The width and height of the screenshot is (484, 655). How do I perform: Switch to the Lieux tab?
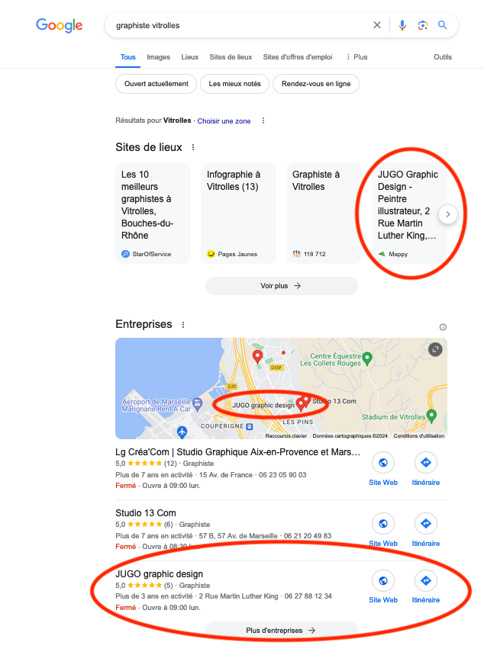tap(189, 57)
